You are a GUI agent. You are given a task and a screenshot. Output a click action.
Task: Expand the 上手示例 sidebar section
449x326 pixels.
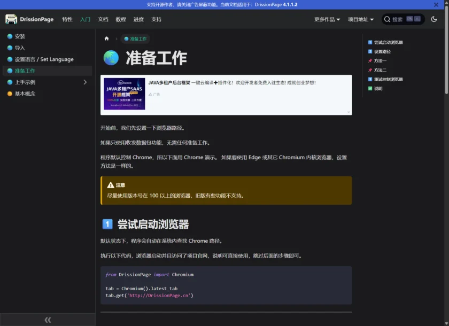[x=84, y=82]
